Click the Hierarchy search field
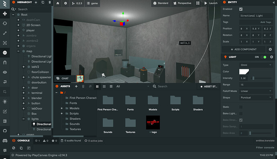The width and height of the screenshot is (277, 159). (31, 9)
